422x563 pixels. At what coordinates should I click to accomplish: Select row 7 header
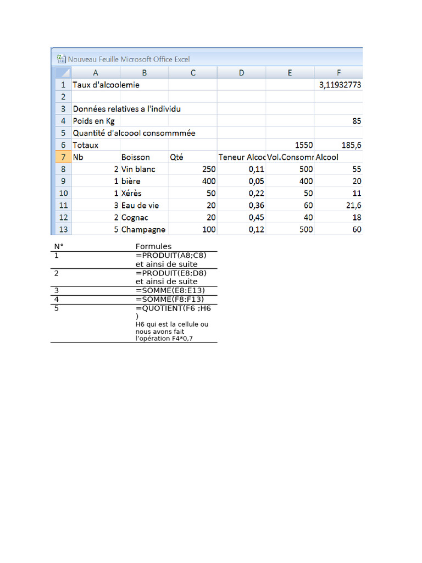click(63, 157)
